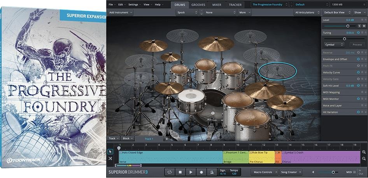
Task: Select the Verse block Hats Closed Edge
Action: pos(171,157)
